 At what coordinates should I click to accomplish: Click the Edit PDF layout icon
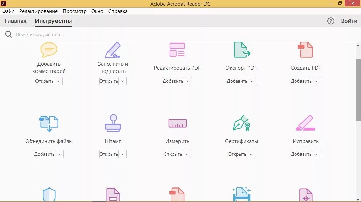[177, 50]
